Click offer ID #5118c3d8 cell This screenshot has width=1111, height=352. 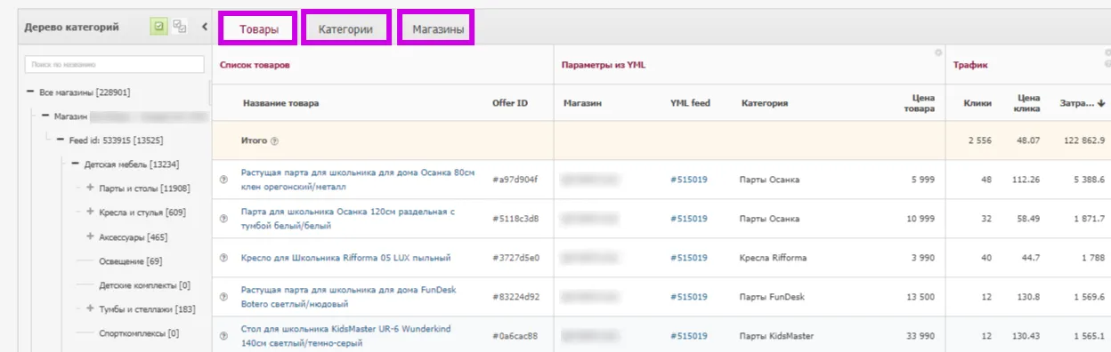(515, 219)
